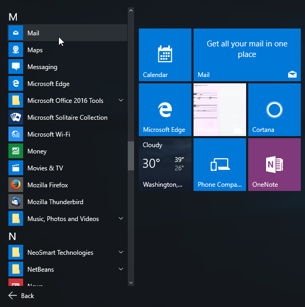Click the scrollbar up arrow

(x=131, y=11)
